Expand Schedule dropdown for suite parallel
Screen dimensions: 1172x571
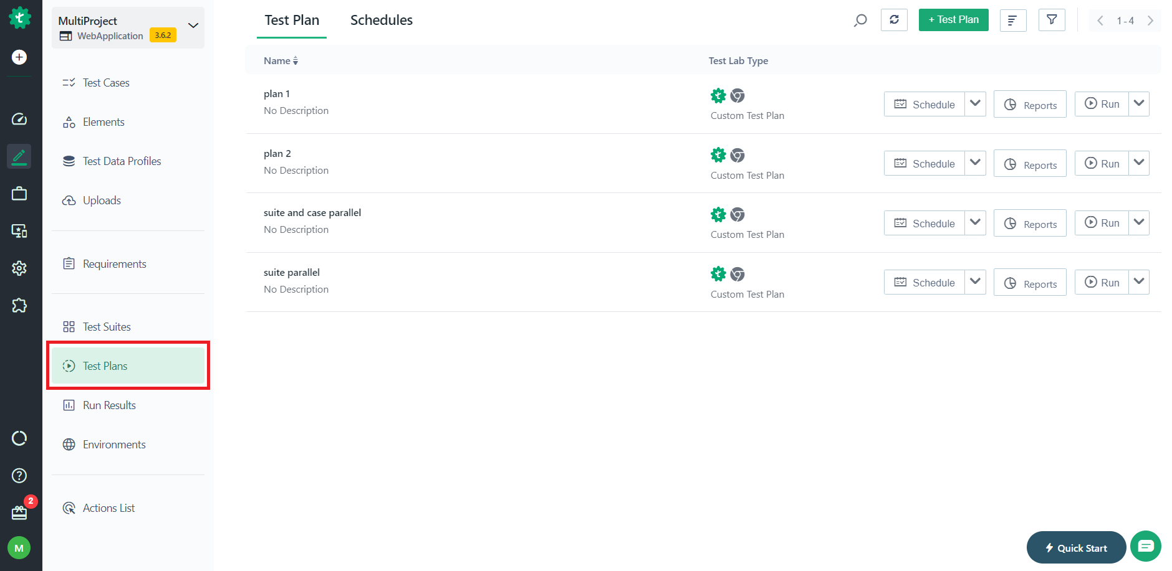(x=976, y=282)
